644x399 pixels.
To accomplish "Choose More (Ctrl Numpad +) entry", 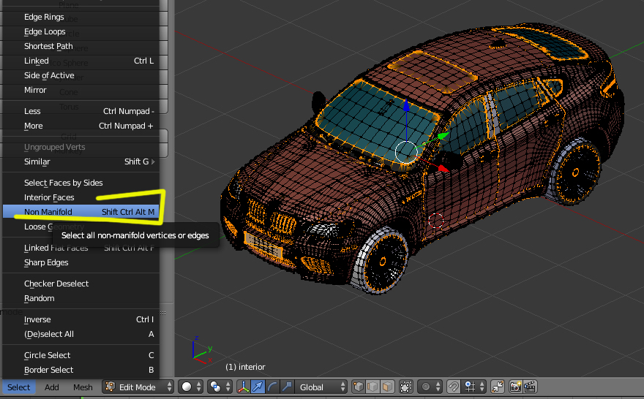I will [x=81, y=126].
